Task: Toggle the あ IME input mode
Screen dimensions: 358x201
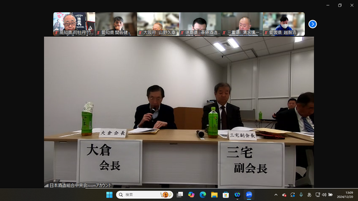Action: pyautogui.click(x=309, y=195)
